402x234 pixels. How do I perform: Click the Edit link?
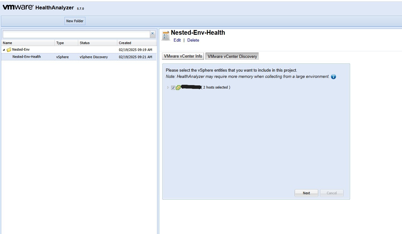pyautogui.click(x=177, y=40)
